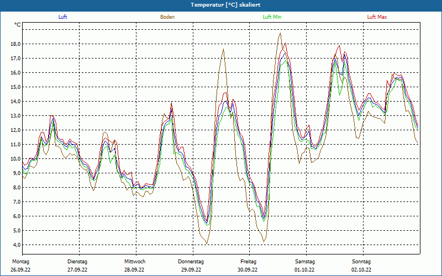Image resolution: width=442 pixels, height=276 pixels.
Task: Click the 'Freitag' day label
Action: click(x=248, y=262)
